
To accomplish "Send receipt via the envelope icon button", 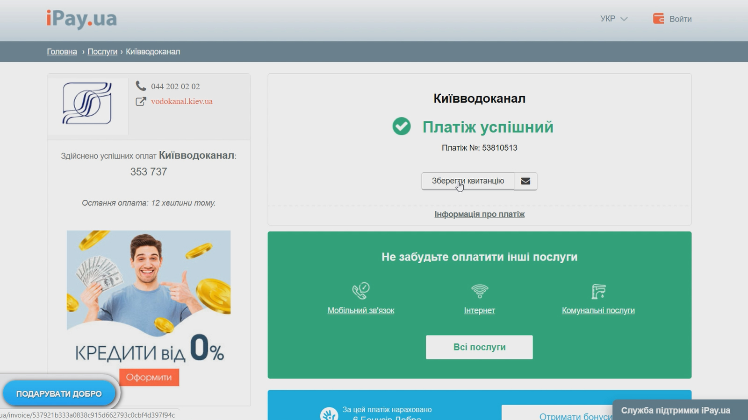I will [525, 181].
